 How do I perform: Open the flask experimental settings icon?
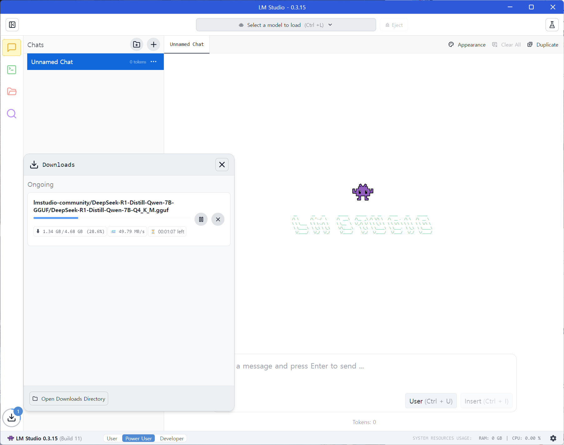coord(552,25)
